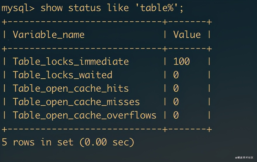
Task: Click the (0.00 sec) timing text
Action: [107, 142]
